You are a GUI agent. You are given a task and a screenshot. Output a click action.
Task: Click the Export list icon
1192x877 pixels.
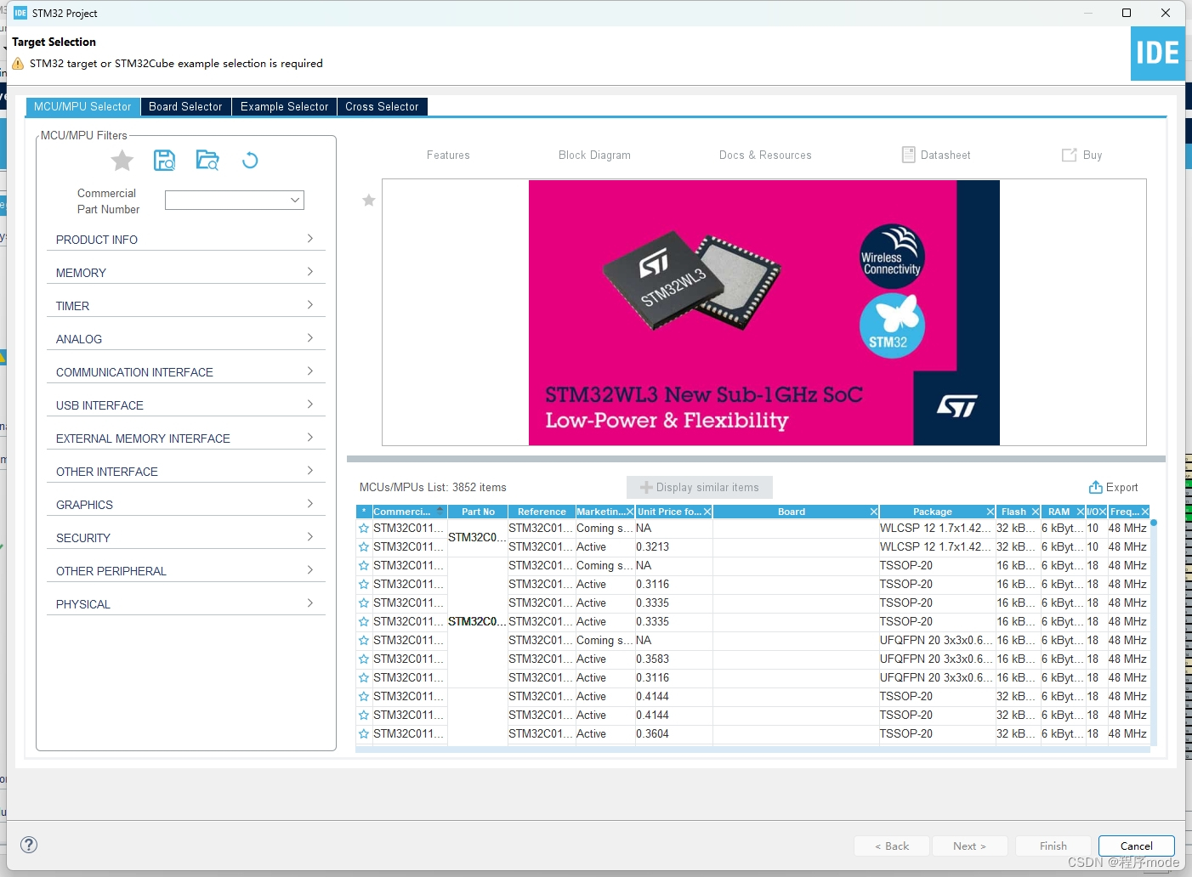1096,487
